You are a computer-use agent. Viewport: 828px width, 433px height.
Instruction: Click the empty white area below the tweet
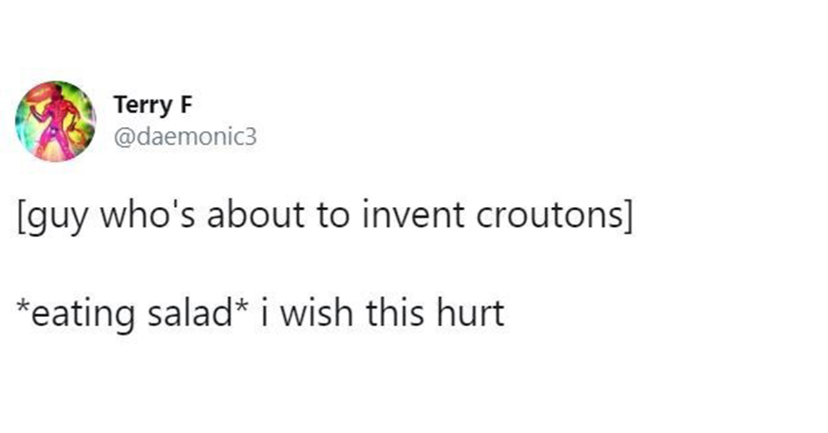414,386
